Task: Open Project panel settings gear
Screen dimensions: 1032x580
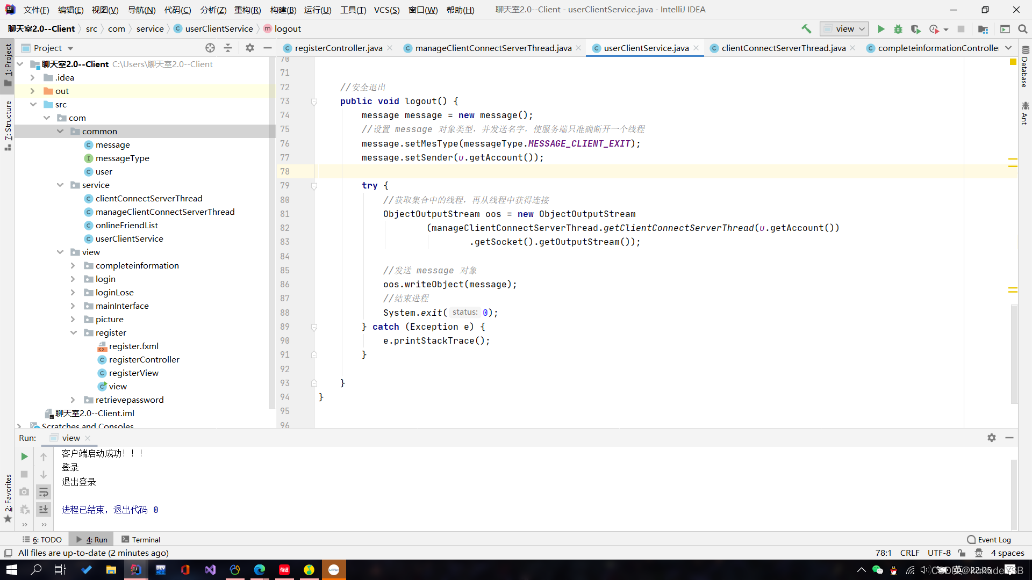Action: 250,48
